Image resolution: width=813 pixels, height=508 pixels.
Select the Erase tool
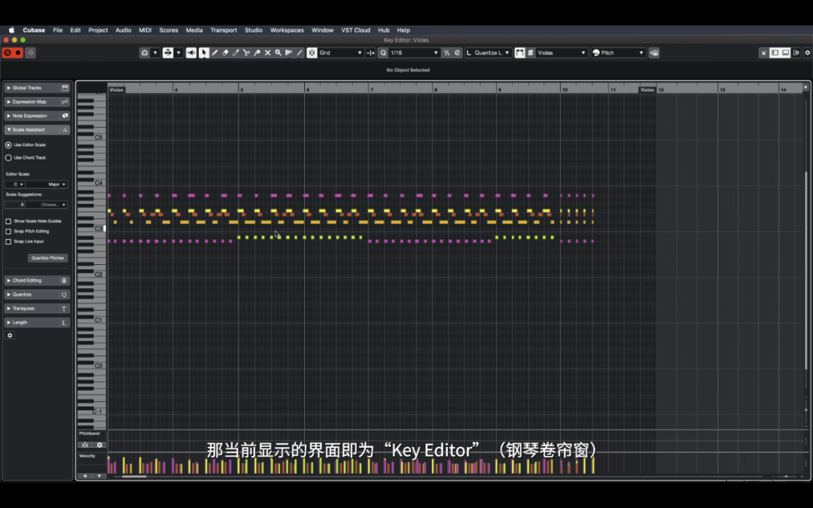point(225,53)
